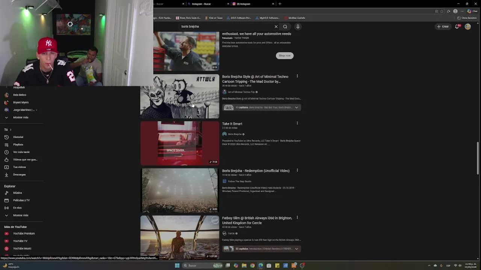The width and height of the screenshot is (481, 270).
Task: Expand Mostrar más under Explorar
Action: click(21, 215)
